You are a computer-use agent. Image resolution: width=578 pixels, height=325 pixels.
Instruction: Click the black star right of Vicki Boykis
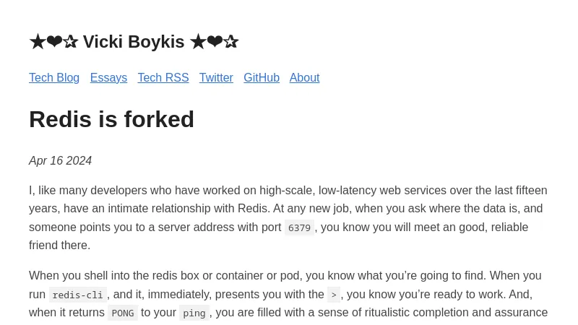point(197,42)
